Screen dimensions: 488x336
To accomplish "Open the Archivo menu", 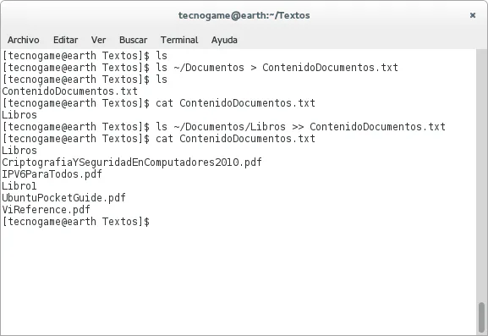I will pyautogui.click(x=24, y=40).
